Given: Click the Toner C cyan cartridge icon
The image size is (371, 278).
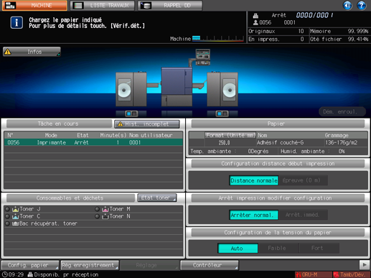Looking at the screenshot, I should (x=15, y=216).
